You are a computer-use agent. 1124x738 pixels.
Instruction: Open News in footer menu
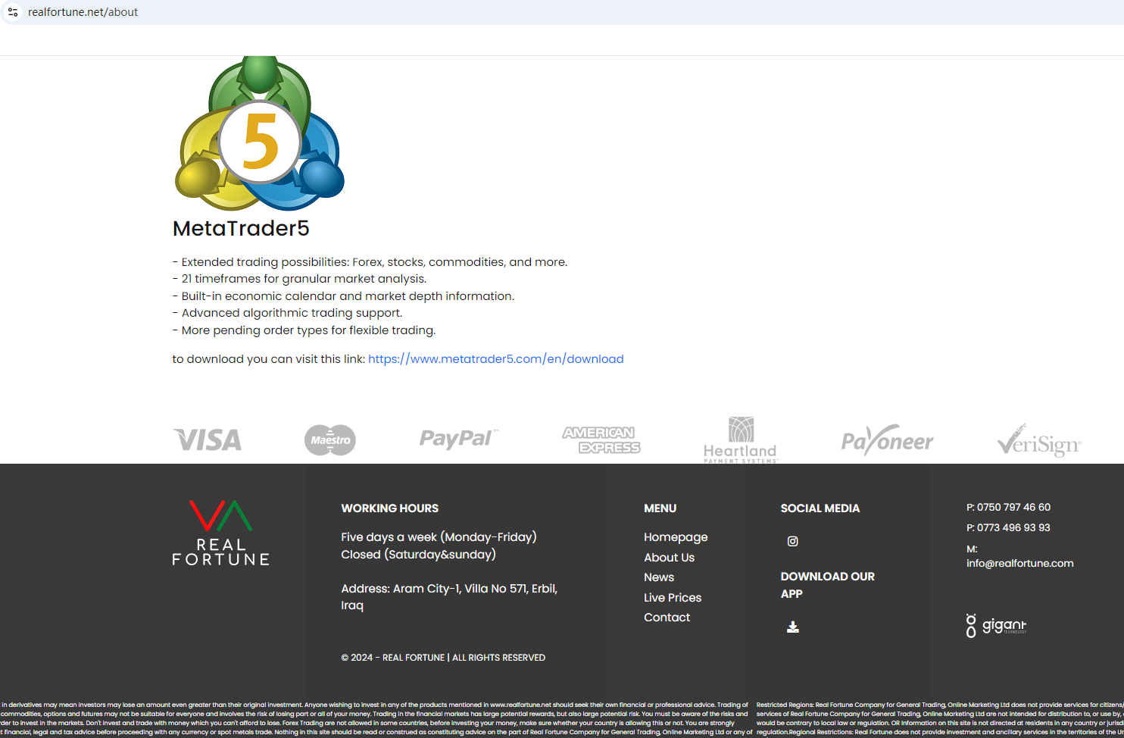(x=659, y=577)
